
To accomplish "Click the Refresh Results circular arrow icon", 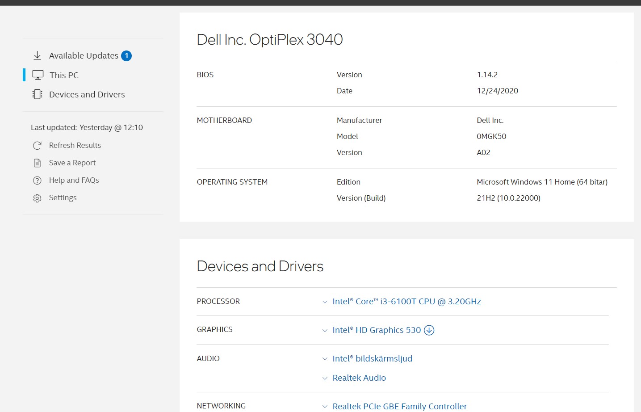I will click(x=37, y=146).
